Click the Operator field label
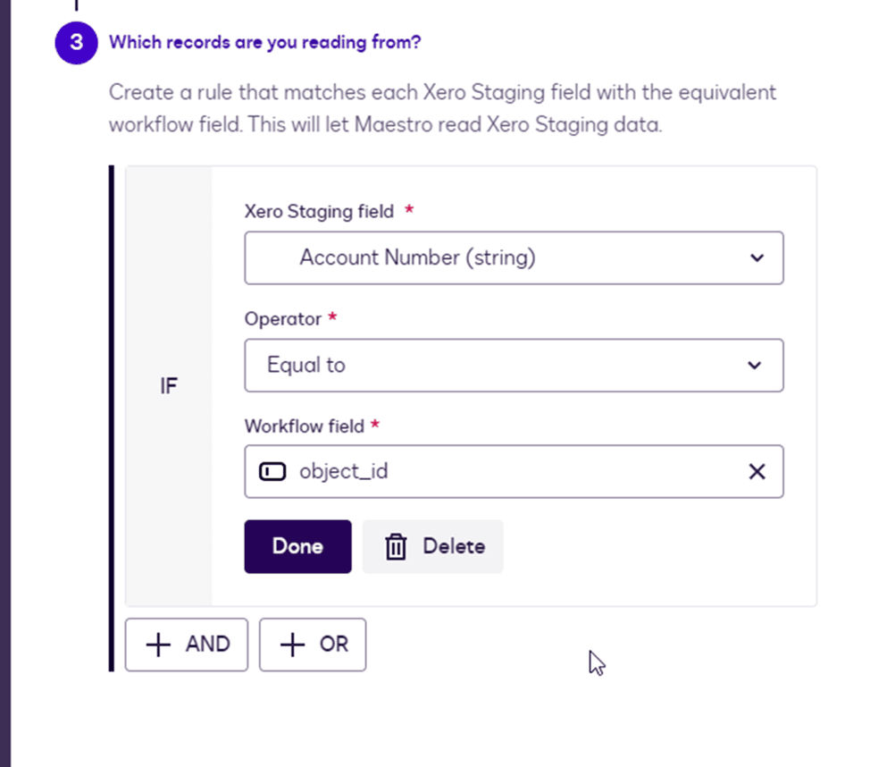Image resolution: width=870 pixels, height=767 pixels. click(x=283, y=319)
